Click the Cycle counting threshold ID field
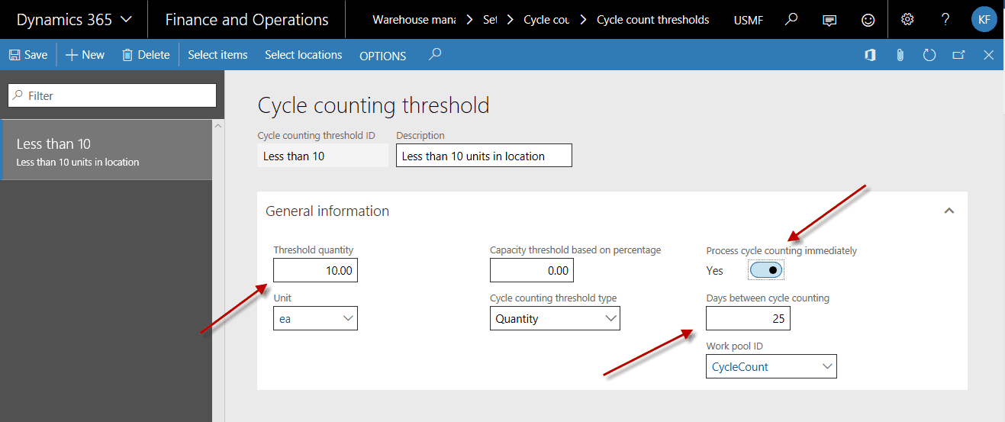The height and width of the screenshot is (422, 1005). pyautogui.click(x=323, y=156)
